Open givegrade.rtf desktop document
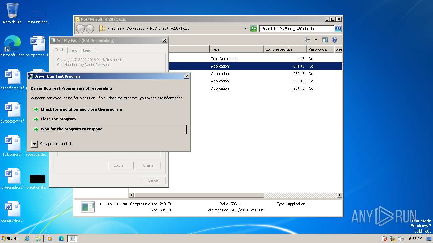The width and height of the screenshot is (433, 243). [x=12, y=179]
